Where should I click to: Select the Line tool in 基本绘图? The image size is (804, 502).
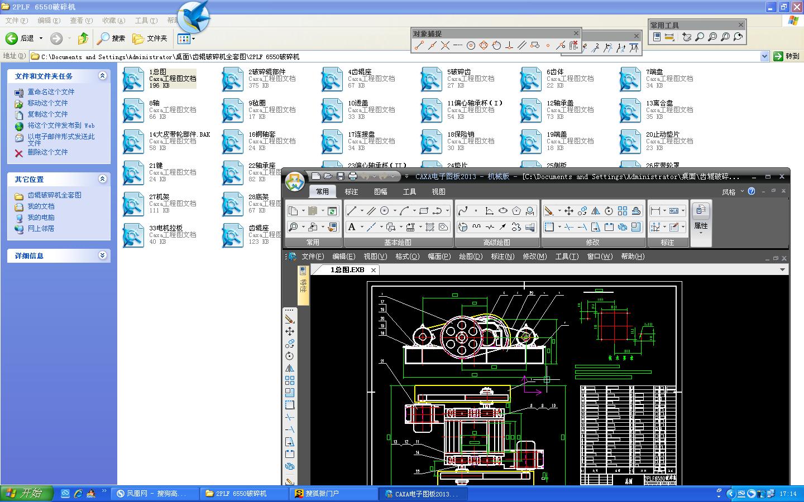(351, 211)
